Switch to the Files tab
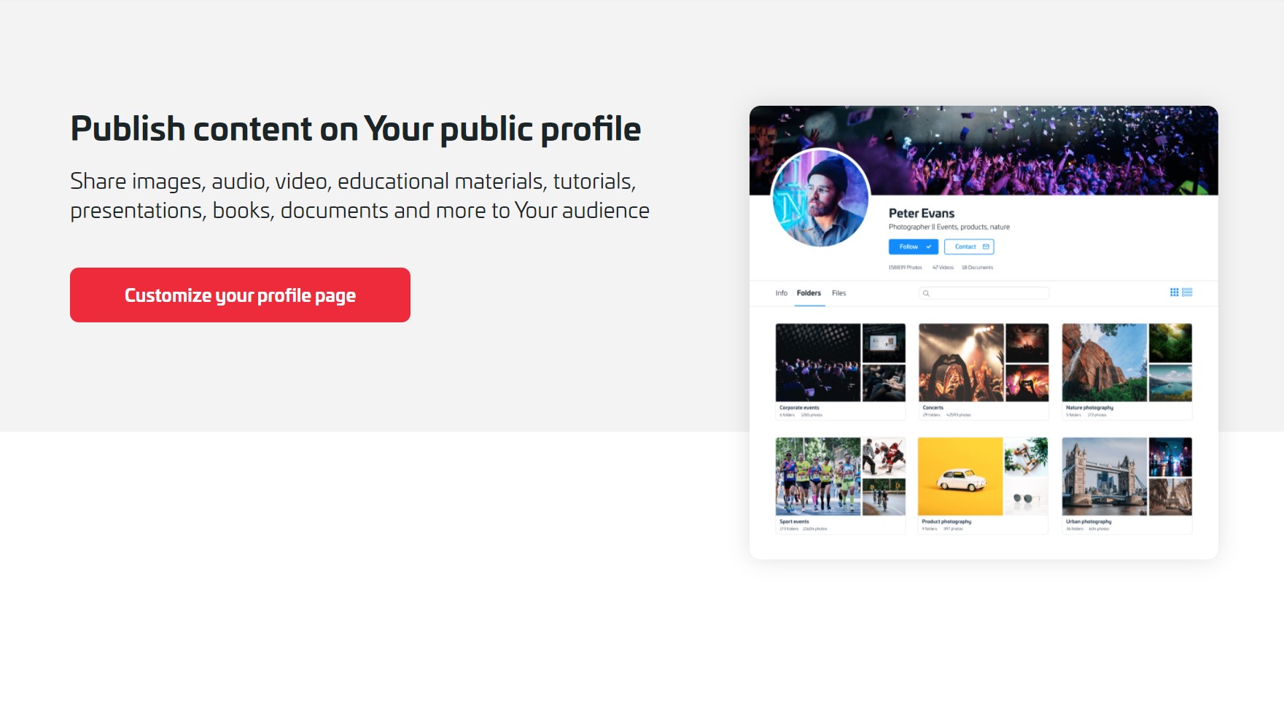1284x703 pixels. [838, 292]
